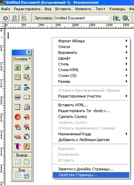
Task: Click the ruler origin corner box
Action: (3, 26)
